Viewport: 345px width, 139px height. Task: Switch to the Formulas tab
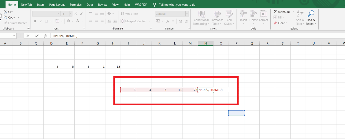tap(76, 5)
